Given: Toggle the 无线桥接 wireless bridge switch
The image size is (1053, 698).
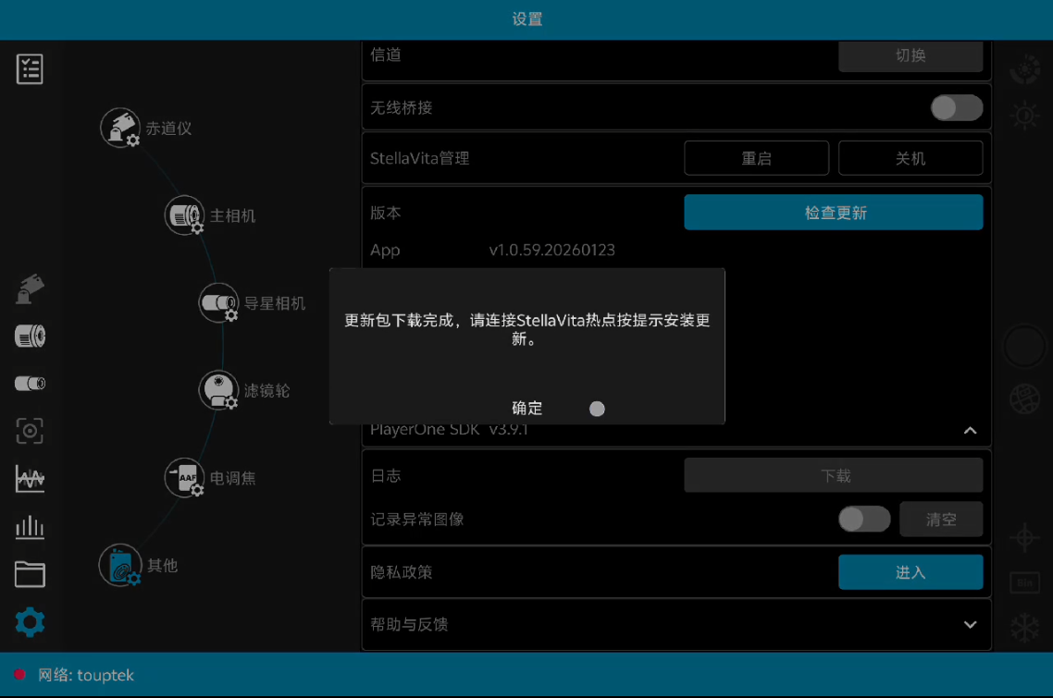Looking at the screenshot, I should tap(956, 107).
